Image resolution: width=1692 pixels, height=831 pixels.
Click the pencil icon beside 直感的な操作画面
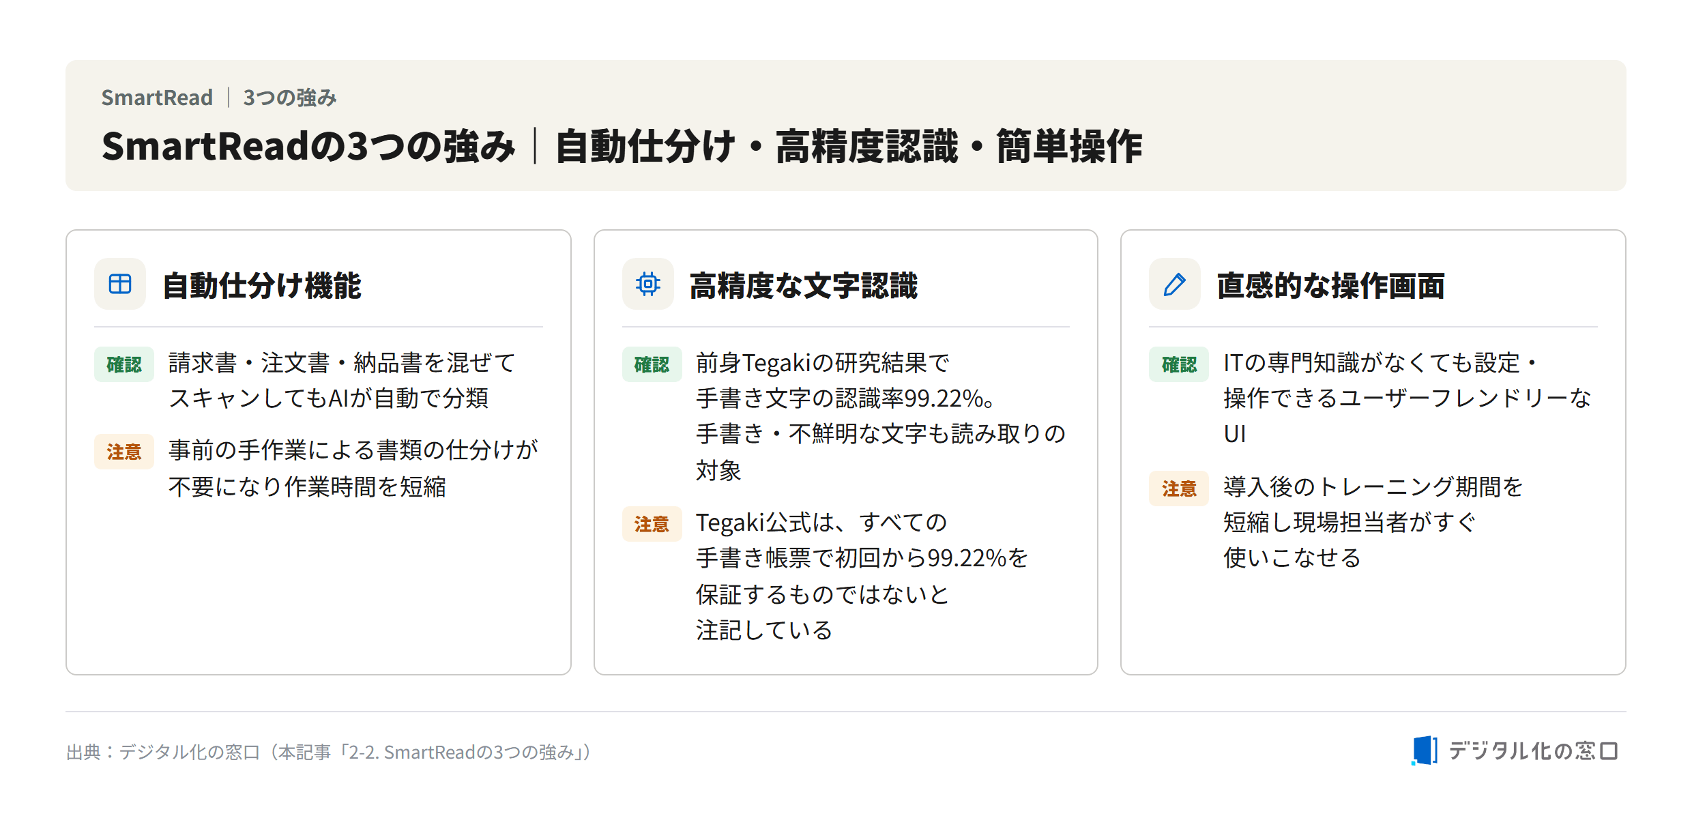click(1175, 284)
